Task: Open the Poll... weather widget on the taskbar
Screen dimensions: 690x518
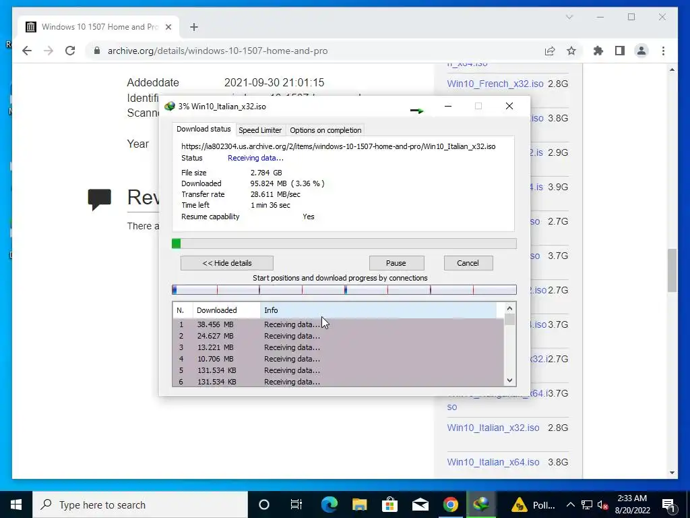Action: point(533,505)
